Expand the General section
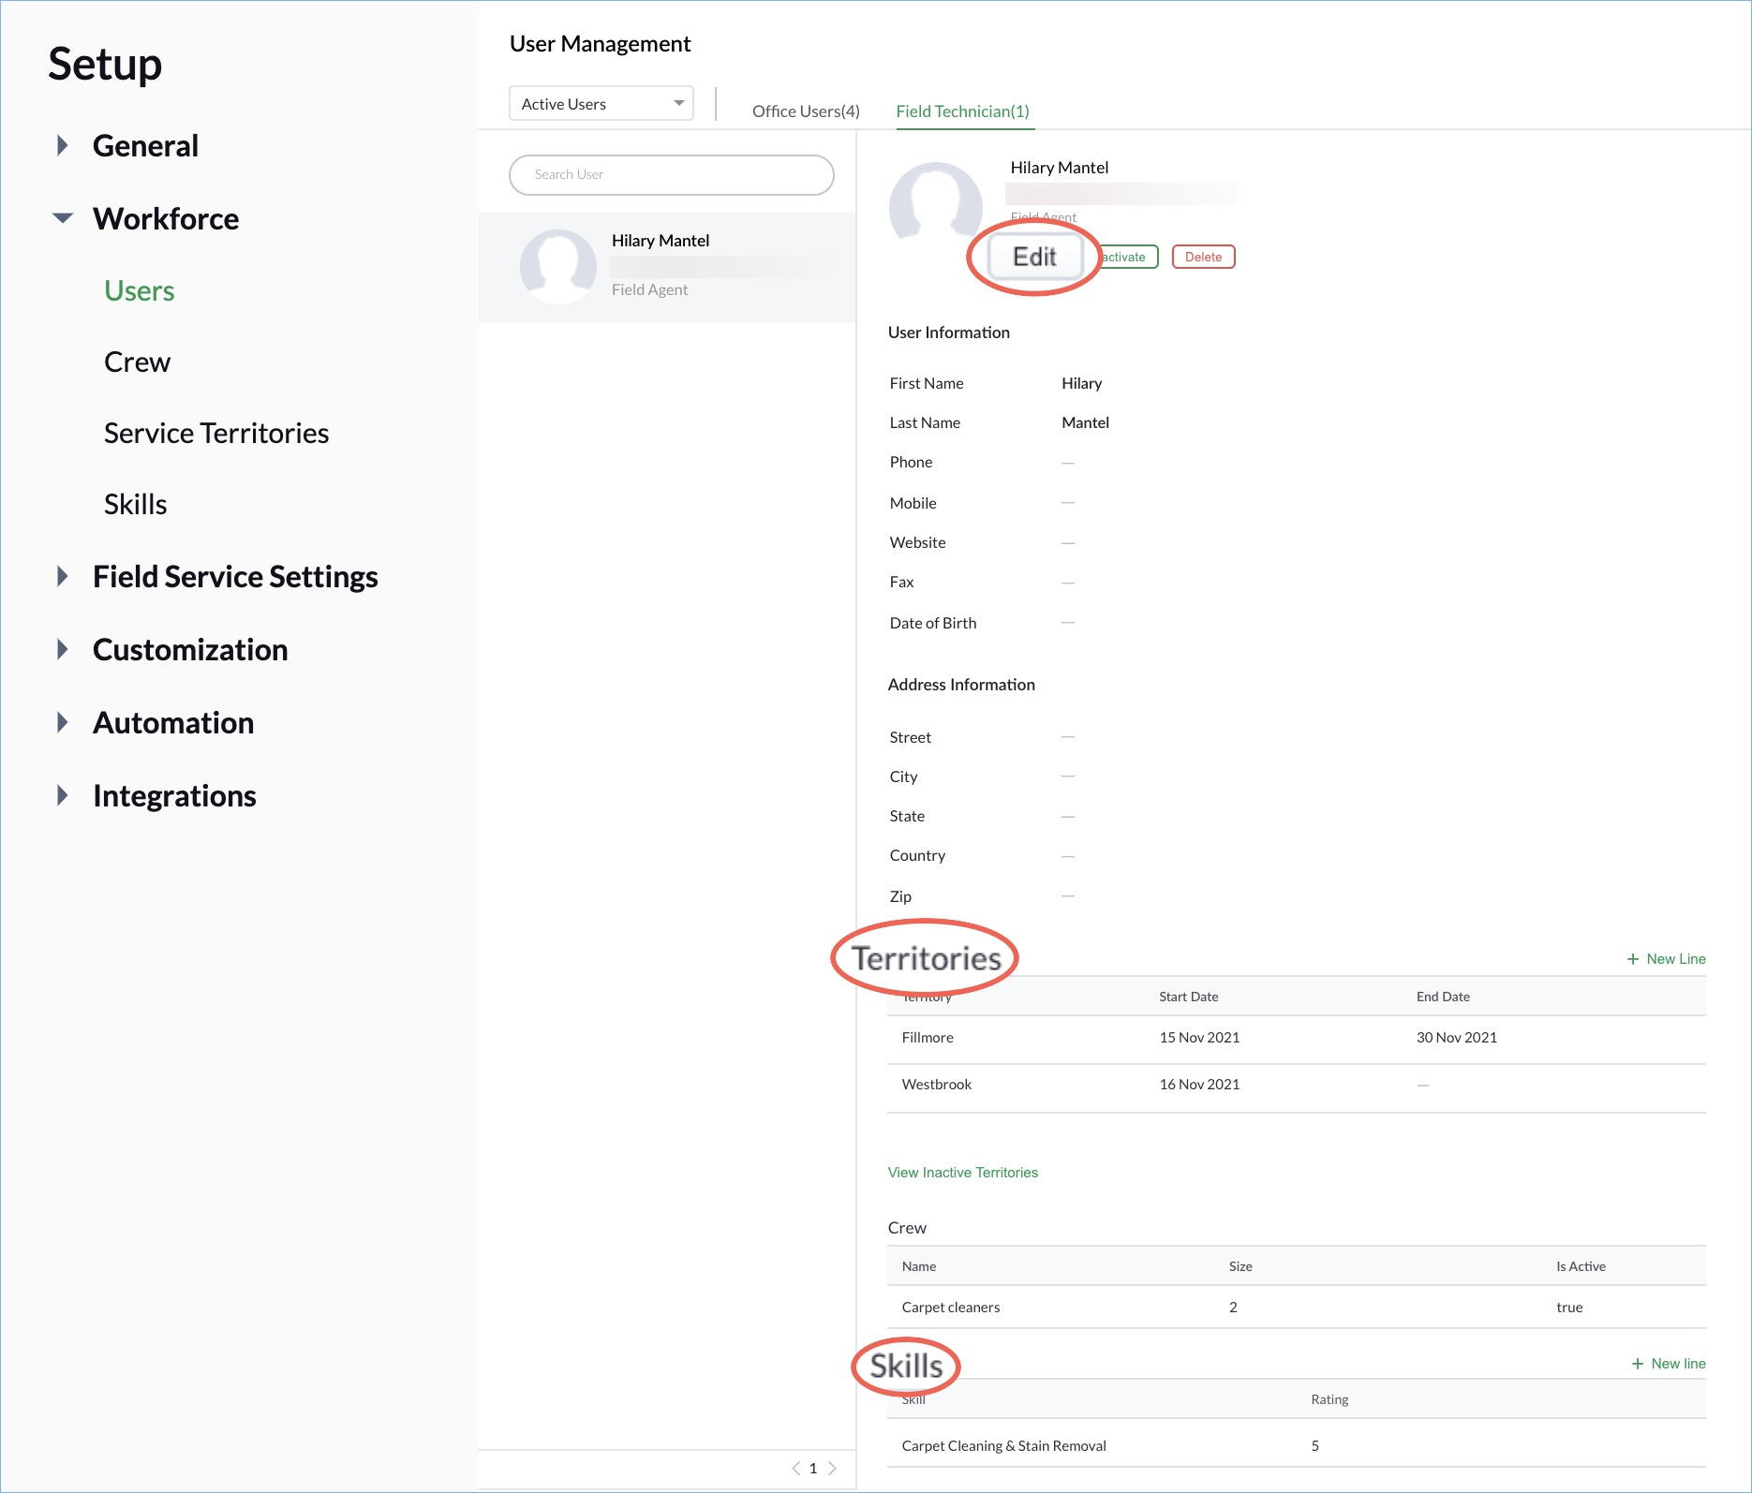1752x1493 pixels. click(x=63, y=145)
